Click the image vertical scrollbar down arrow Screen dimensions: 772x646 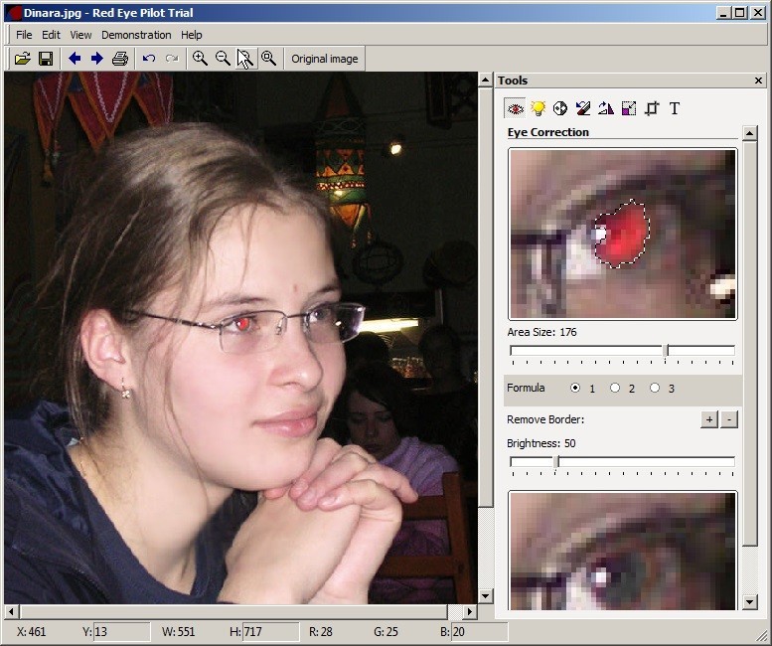(x=486, y=596)
